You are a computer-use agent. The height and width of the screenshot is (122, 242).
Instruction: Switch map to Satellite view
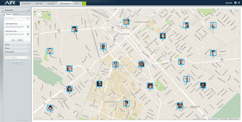(236, 10)
